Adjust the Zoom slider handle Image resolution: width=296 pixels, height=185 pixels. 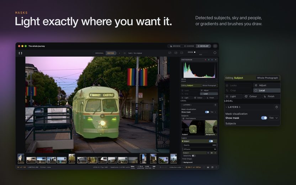tap(195, 52)
